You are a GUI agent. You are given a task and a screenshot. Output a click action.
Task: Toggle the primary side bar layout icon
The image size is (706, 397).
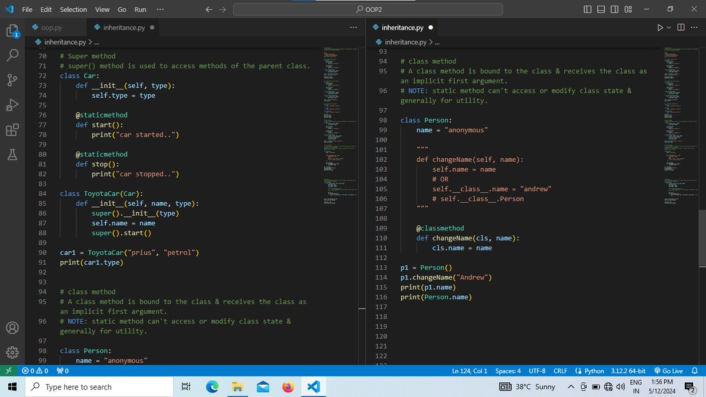point(588,9)
